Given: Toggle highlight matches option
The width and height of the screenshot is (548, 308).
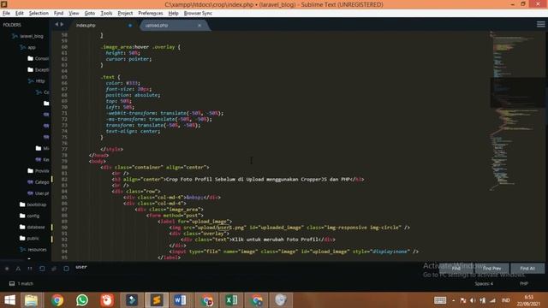Looking at the screenshot, I should 66,269.
